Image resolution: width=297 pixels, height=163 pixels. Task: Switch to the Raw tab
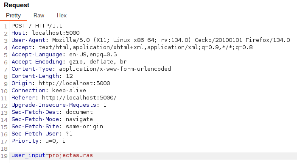click(x=39, y=16)
